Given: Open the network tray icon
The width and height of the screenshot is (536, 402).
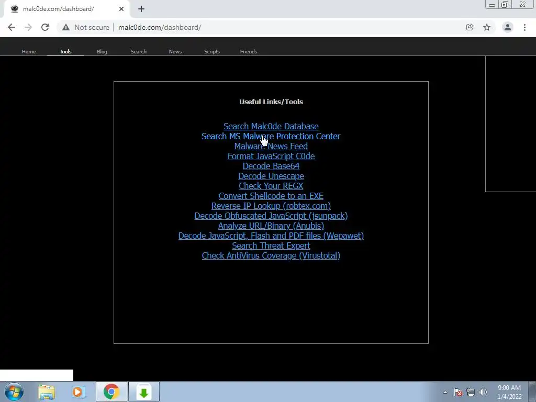Looking at the screenshot, I should [x=471, y=392].
